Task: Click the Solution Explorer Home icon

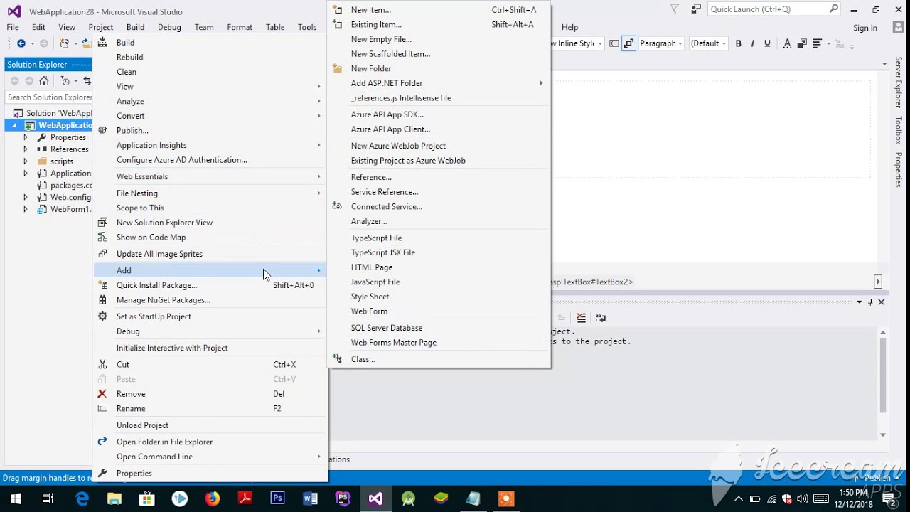Action: pos(44,81)
